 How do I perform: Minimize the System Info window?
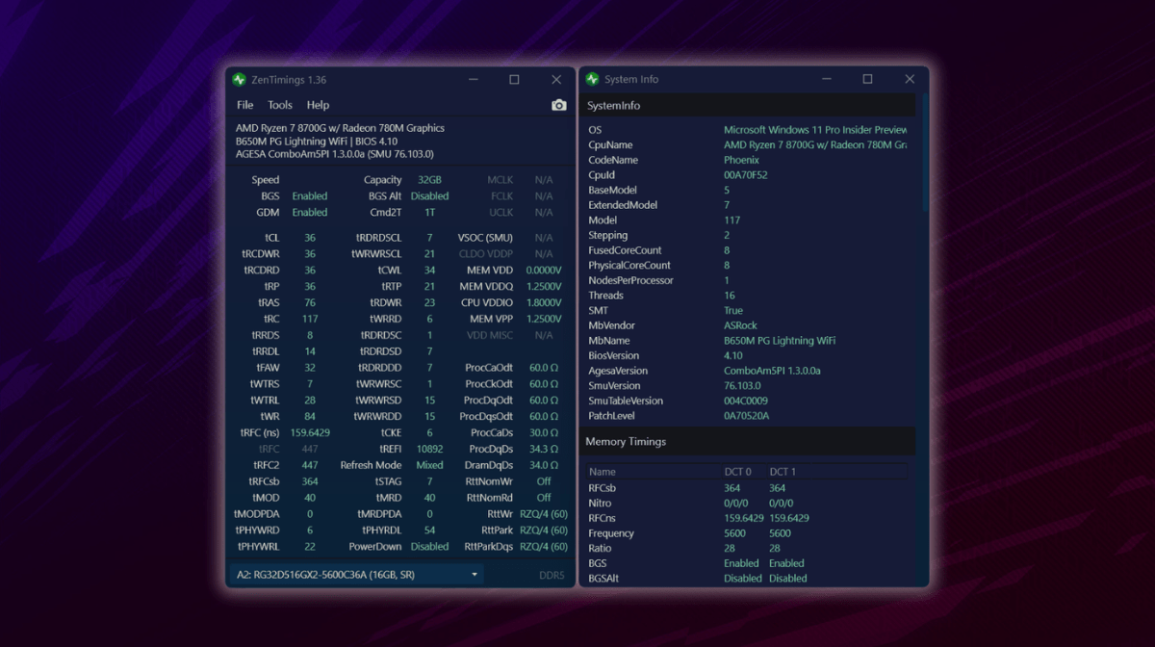825,79
